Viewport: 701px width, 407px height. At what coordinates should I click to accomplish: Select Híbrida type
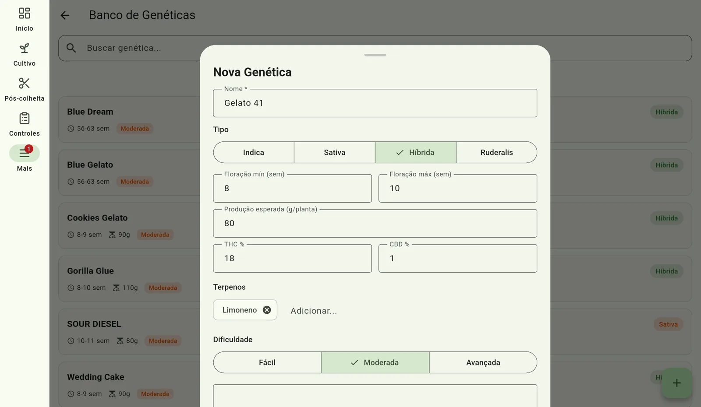[x=415, y=152]
